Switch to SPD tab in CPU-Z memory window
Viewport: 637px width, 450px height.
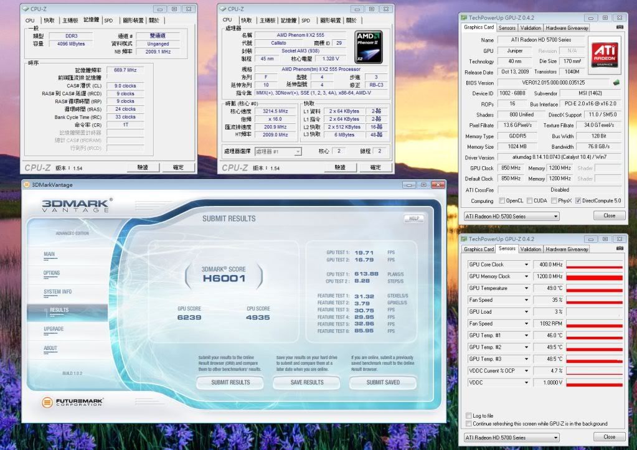[108, 21]
